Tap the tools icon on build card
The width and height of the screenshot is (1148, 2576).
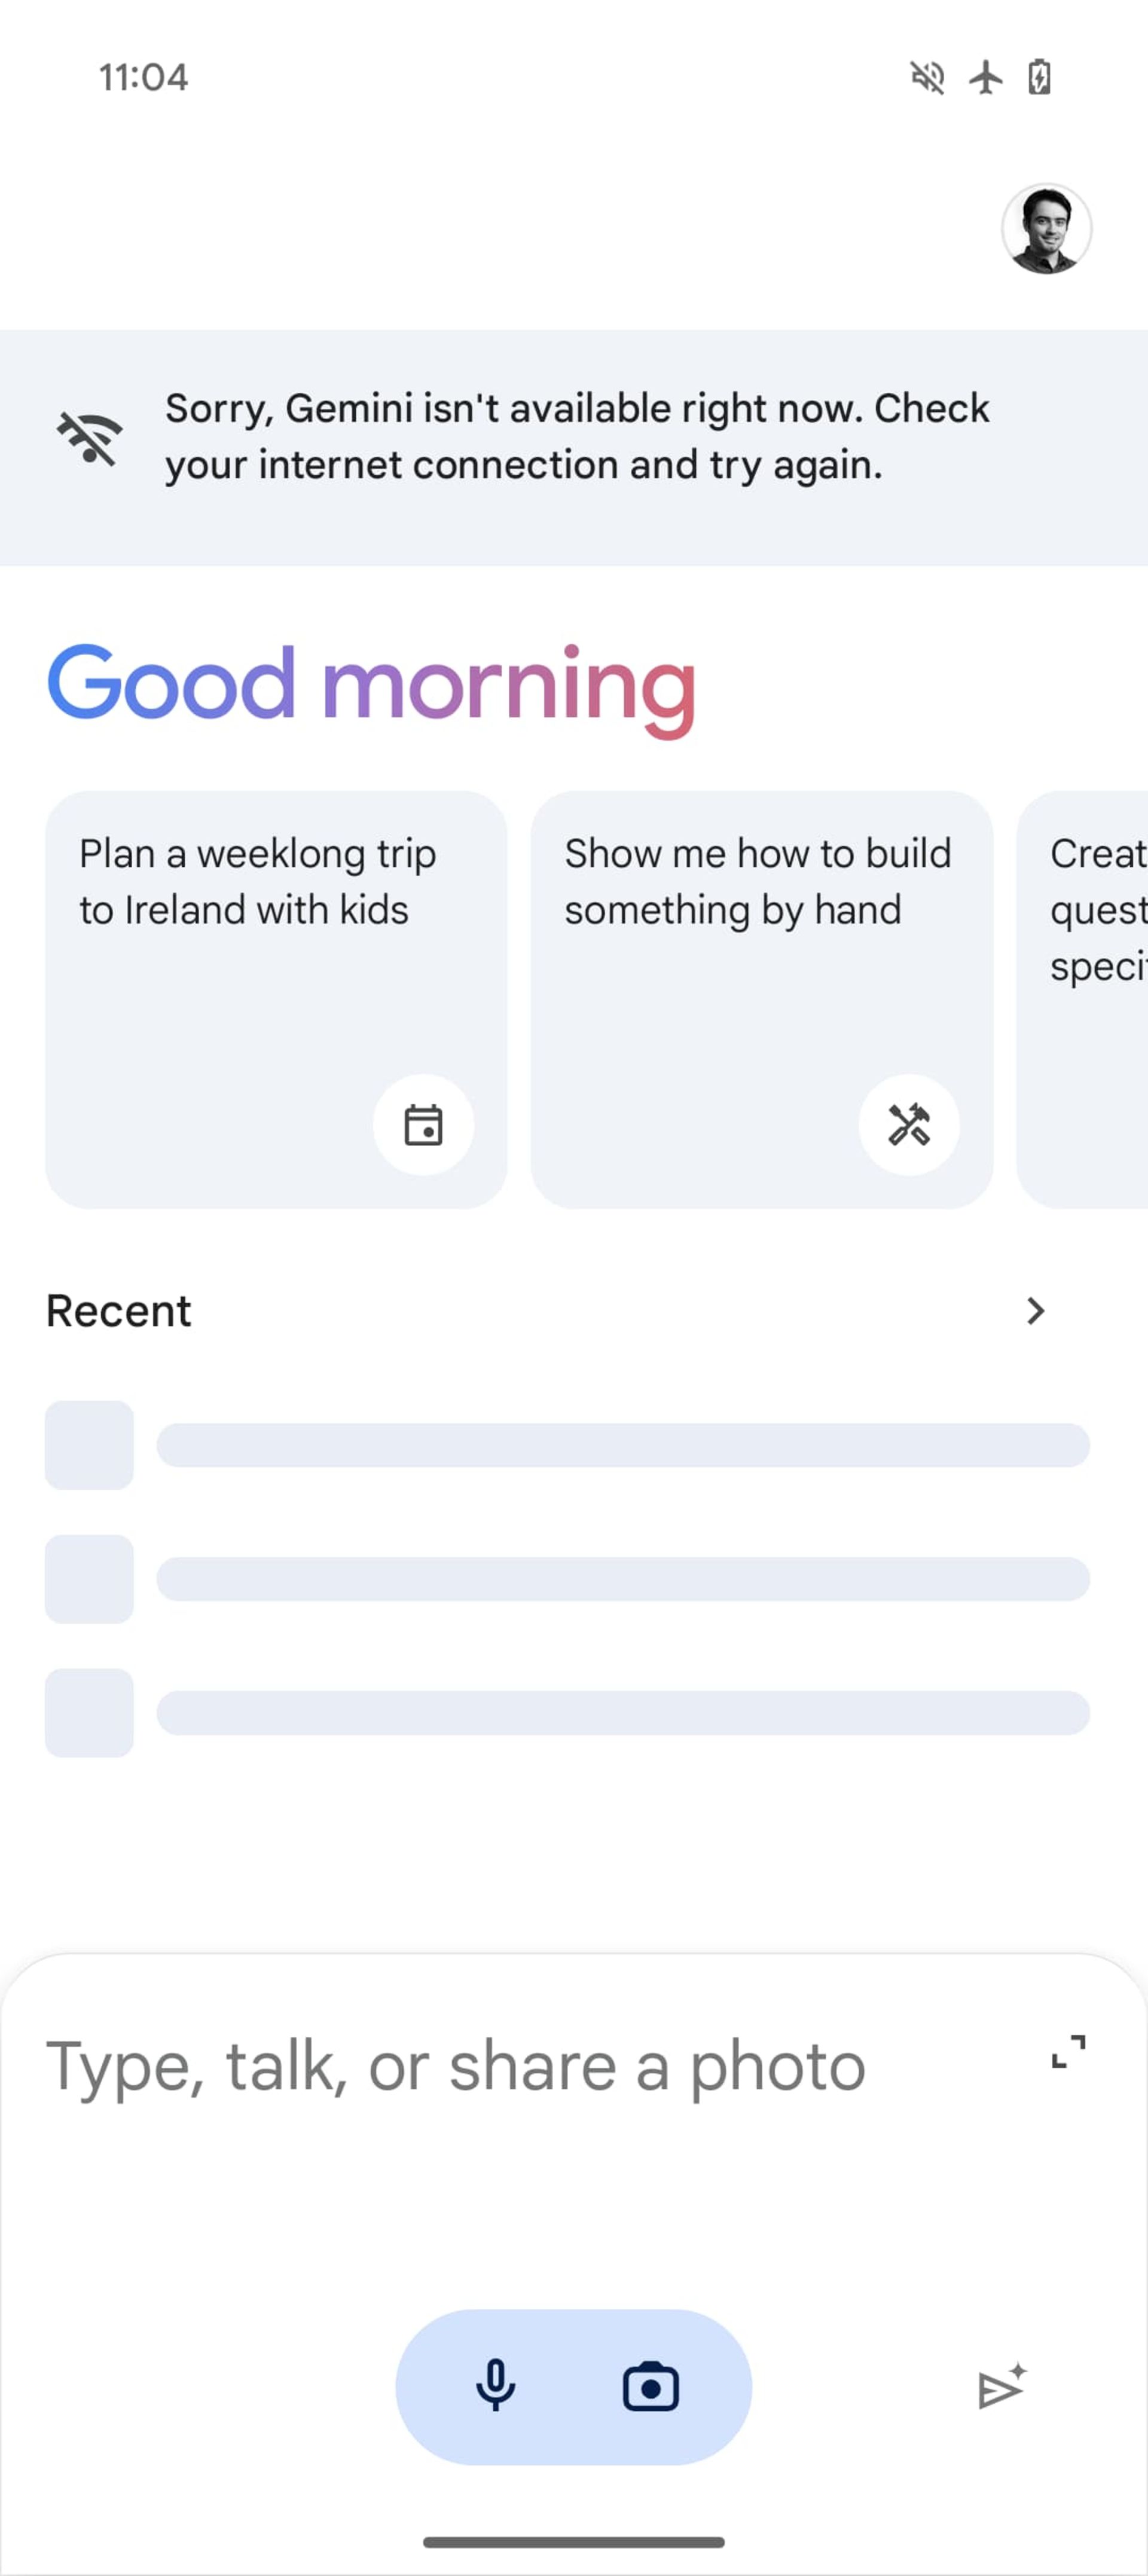(x=909, y=1124)
